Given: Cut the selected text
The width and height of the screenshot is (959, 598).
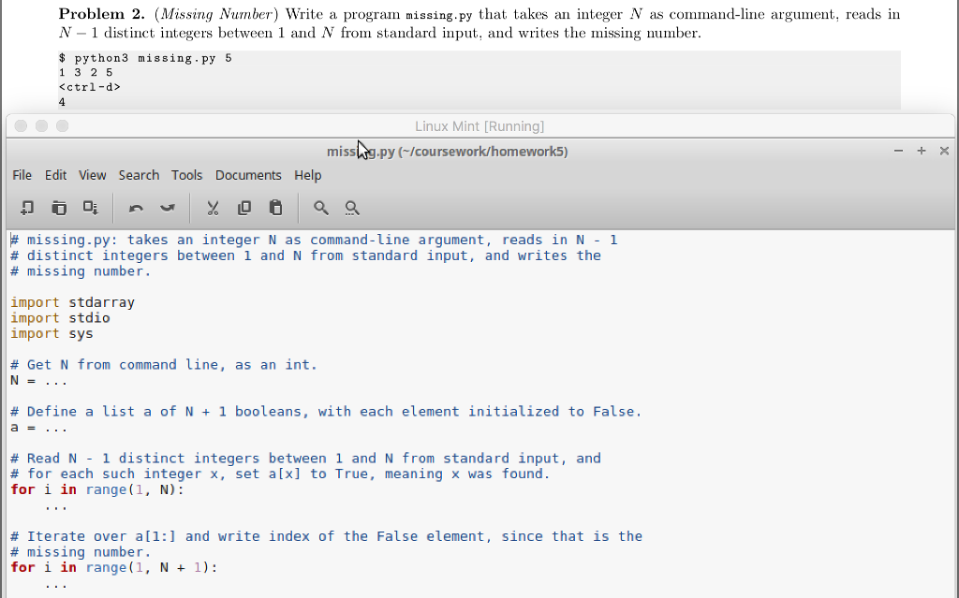Looking at the screenshot, I should (213, 208).
